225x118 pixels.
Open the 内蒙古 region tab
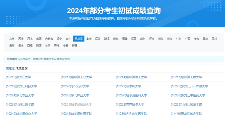click(49, 38)
